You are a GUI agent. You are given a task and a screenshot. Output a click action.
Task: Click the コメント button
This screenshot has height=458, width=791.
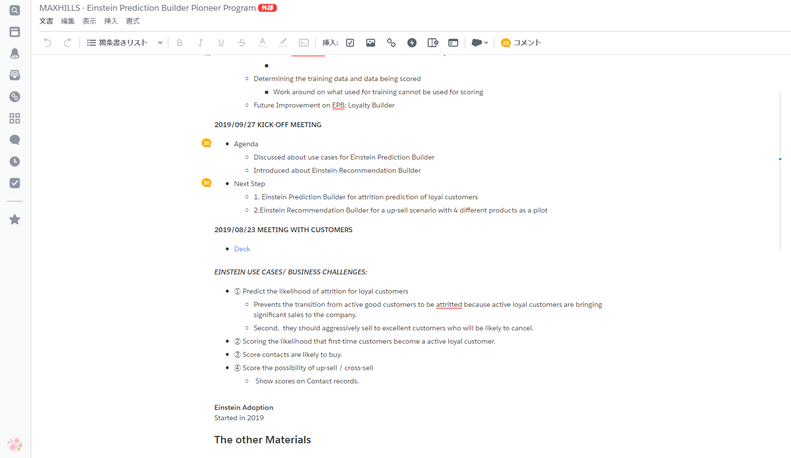521,43
